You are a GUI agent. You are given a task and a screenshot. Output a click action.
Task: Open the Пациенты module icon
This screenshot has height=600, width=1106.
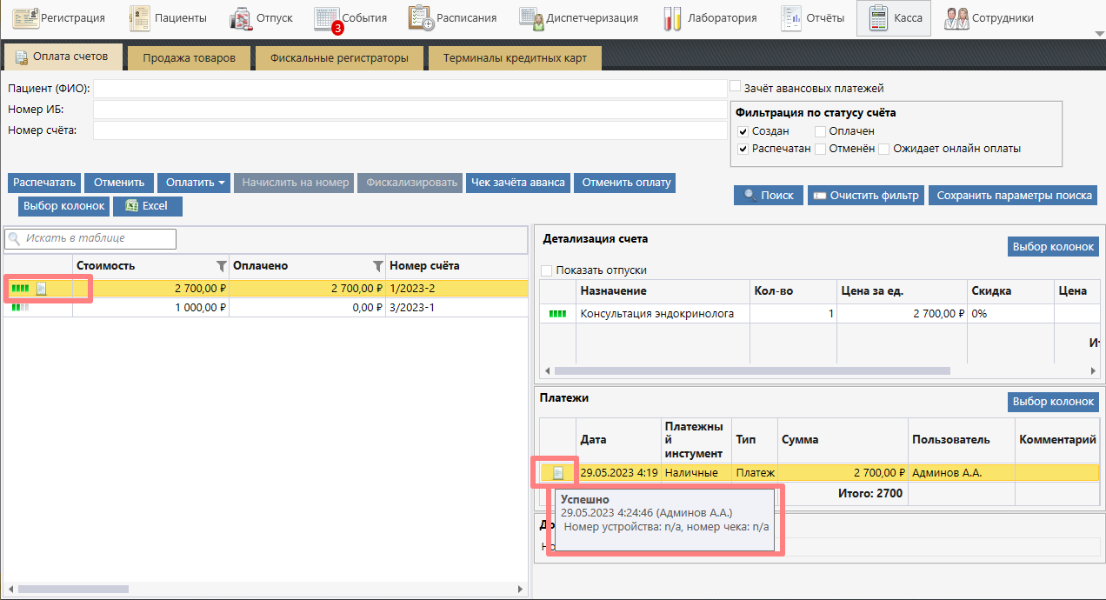click(140, 18)
